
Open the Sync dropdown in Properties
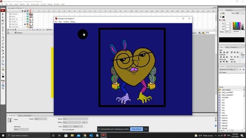point(68,127)
